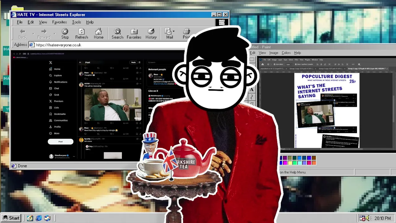Switch to the Group 2 copy 1275.psb tab
The height and width of the screenshot is (223, 396).
331,68
